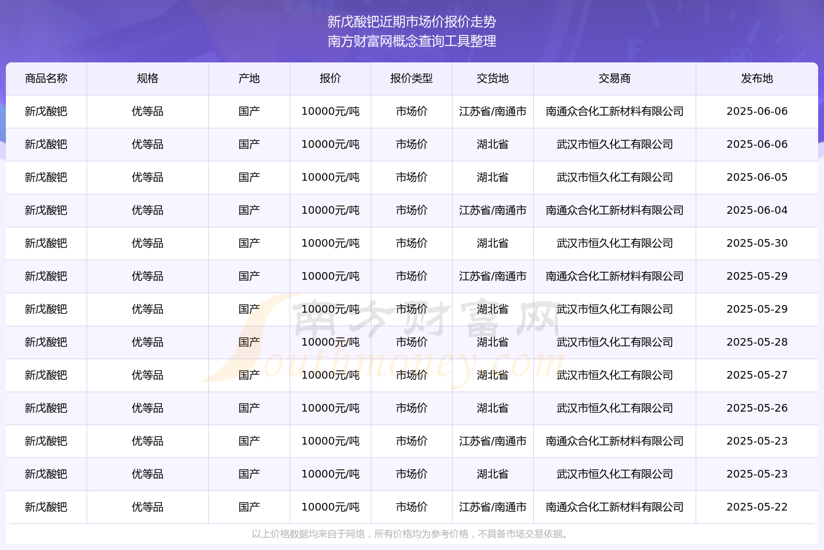Click the date 2025-06-05
The height and width of the screenshot is (550, 824).
tap(757, 177)
